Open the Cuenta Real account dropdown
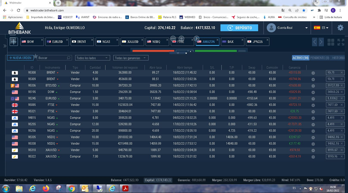This screenshot has width=348, height=193. click(306, 28)
